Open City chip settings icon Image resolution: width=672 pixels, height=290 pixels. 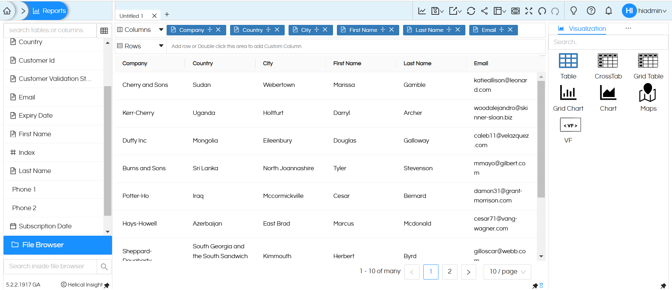pyautogui.click(x=317, y=29)
